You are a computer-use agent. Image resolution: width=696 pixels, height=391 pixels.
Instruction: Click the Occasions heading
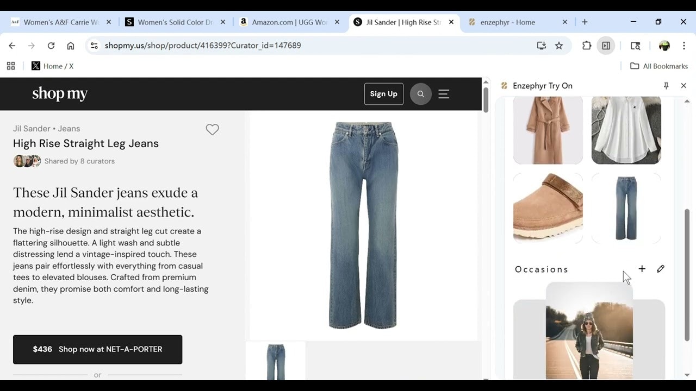click(542, 269)
